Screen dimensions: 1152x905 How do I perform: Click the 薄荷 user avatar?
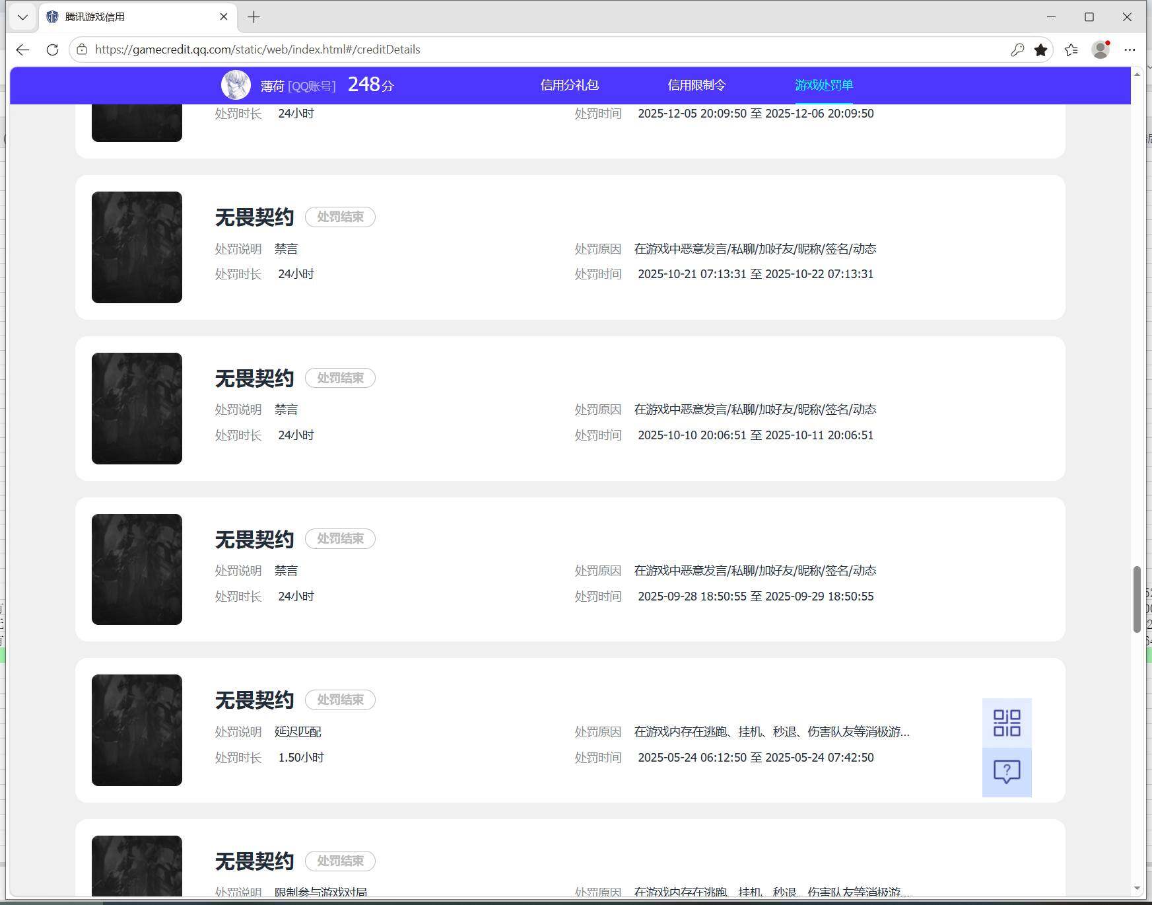coord(236,85)
